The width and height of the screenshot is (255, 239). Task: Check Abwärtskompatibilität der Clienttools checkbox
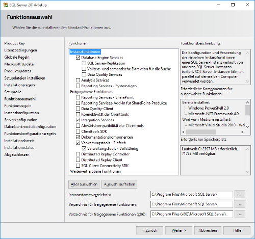[x=78, y=126]
